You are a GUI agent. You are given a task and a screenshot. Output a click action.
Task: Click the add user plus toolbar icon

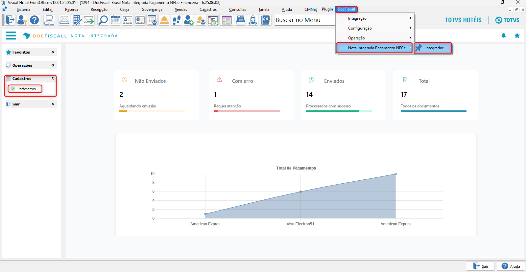pos(188,20)
